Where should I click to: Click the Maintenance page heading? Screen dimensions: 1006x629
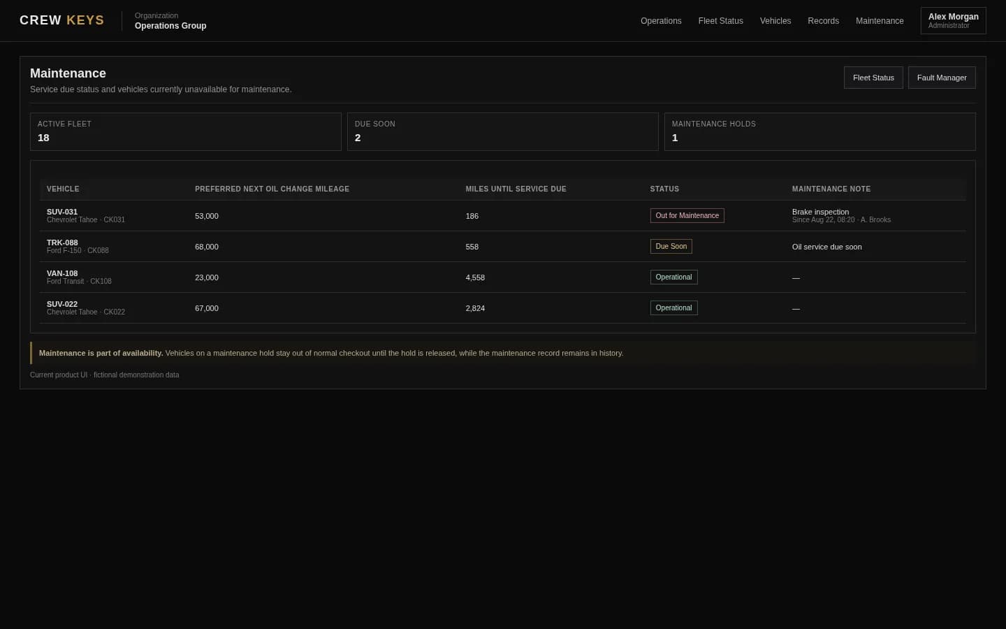68,73
